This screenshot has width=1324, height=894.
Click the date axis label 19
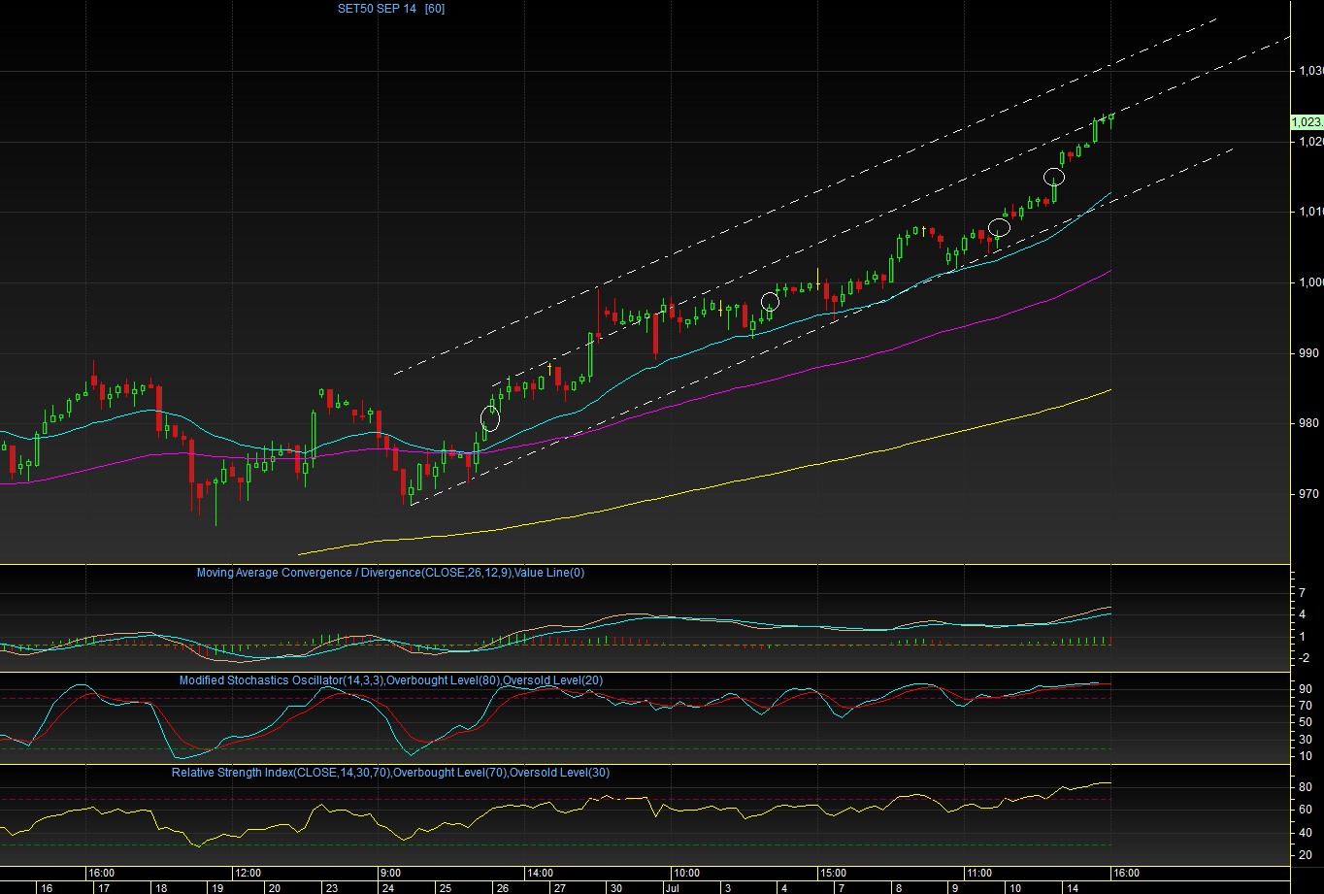pyautogui.click(x=218, y=888)
